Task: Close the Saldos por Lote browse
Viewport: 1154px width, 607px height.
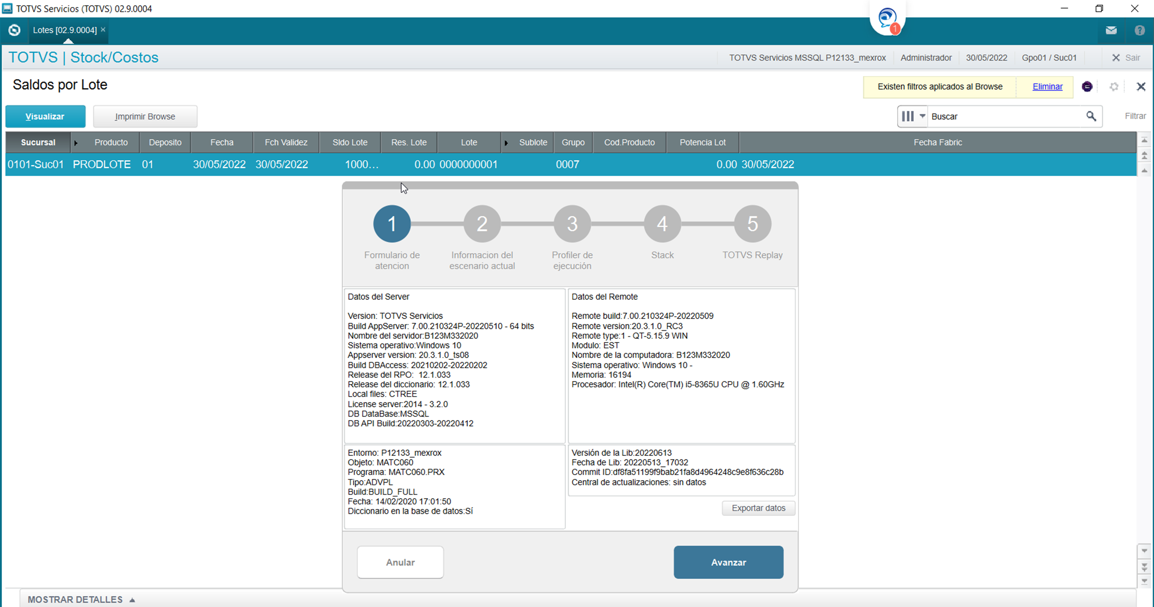Action: click(1141, 86)
